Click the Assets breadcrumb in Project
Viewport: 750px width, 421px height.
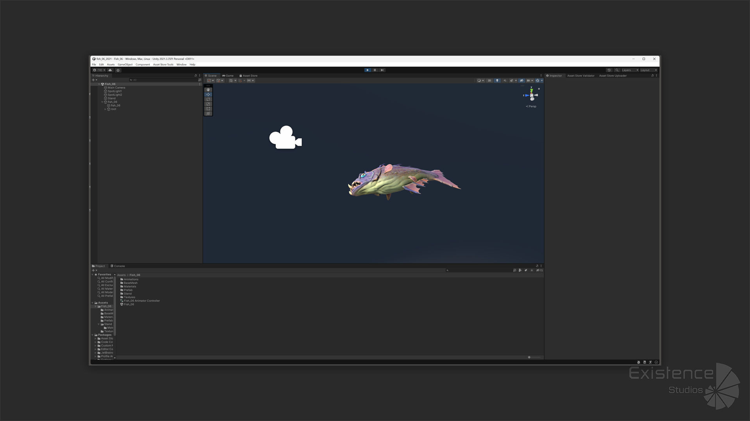pyautogui.click(x=121, y=275)
